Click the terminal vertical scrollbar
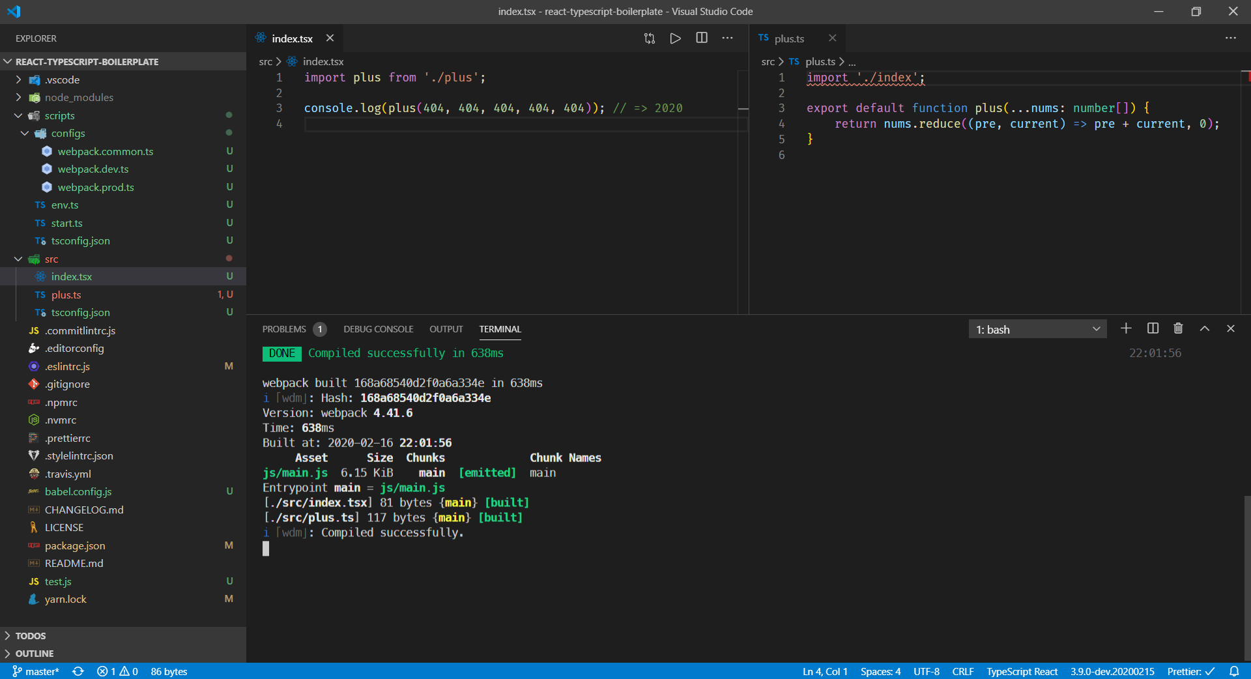This screenshot has height=679, width=1251. coord(1246,577)
